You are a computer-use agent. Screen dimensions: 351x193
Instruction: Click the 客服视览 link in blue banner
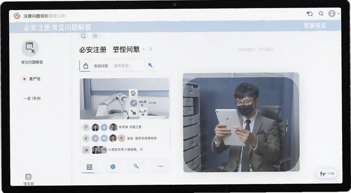(315, 25)
